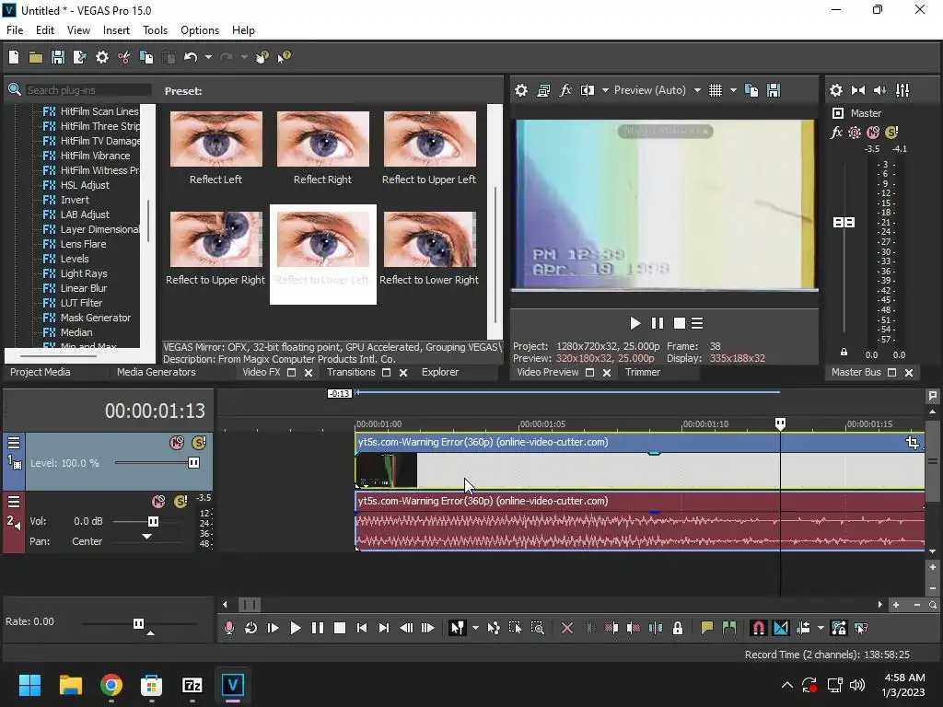Open the undo history dropdown arrow
Viewport: 943px width, 707px height.
coord(208,57)
